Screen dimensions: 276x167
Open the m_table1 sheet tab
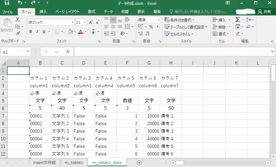point(74,162)
